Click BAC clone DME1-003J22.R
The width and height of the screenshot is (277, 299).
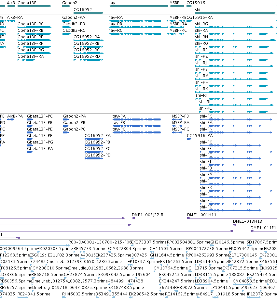147,215
